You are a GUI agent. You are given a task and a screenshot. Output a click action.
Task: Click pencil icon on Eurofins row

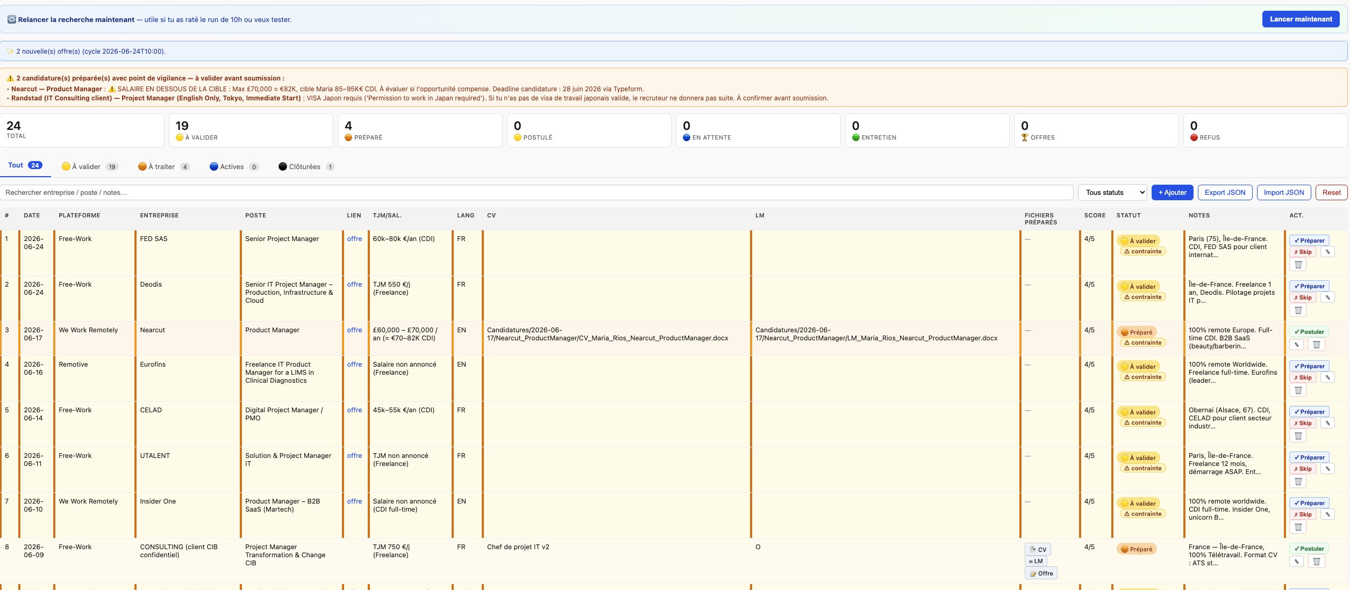coord(1327,377)
